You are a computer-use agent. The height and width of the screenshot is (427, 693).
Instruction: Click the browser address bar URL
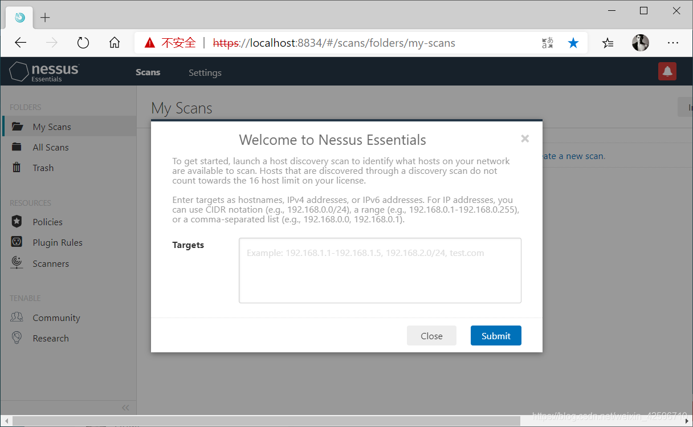point(334,43)
